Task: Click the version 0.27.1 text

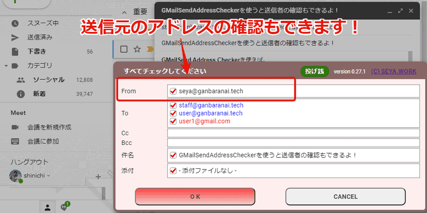Action: click(x=350, y=72)
